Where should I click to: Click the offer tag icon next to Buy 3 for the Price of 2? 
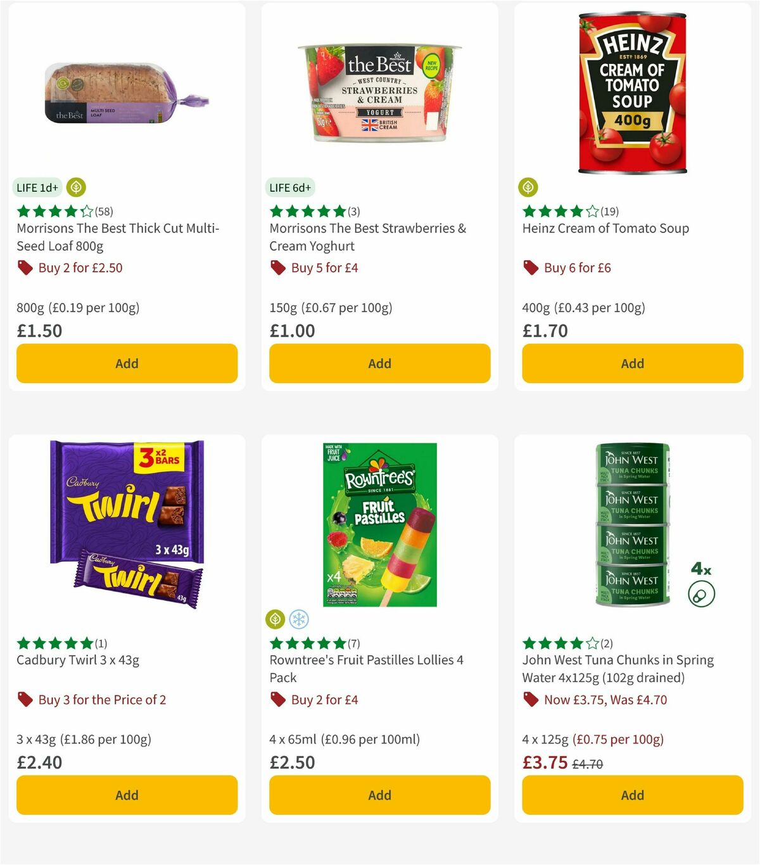pos(24,700)
